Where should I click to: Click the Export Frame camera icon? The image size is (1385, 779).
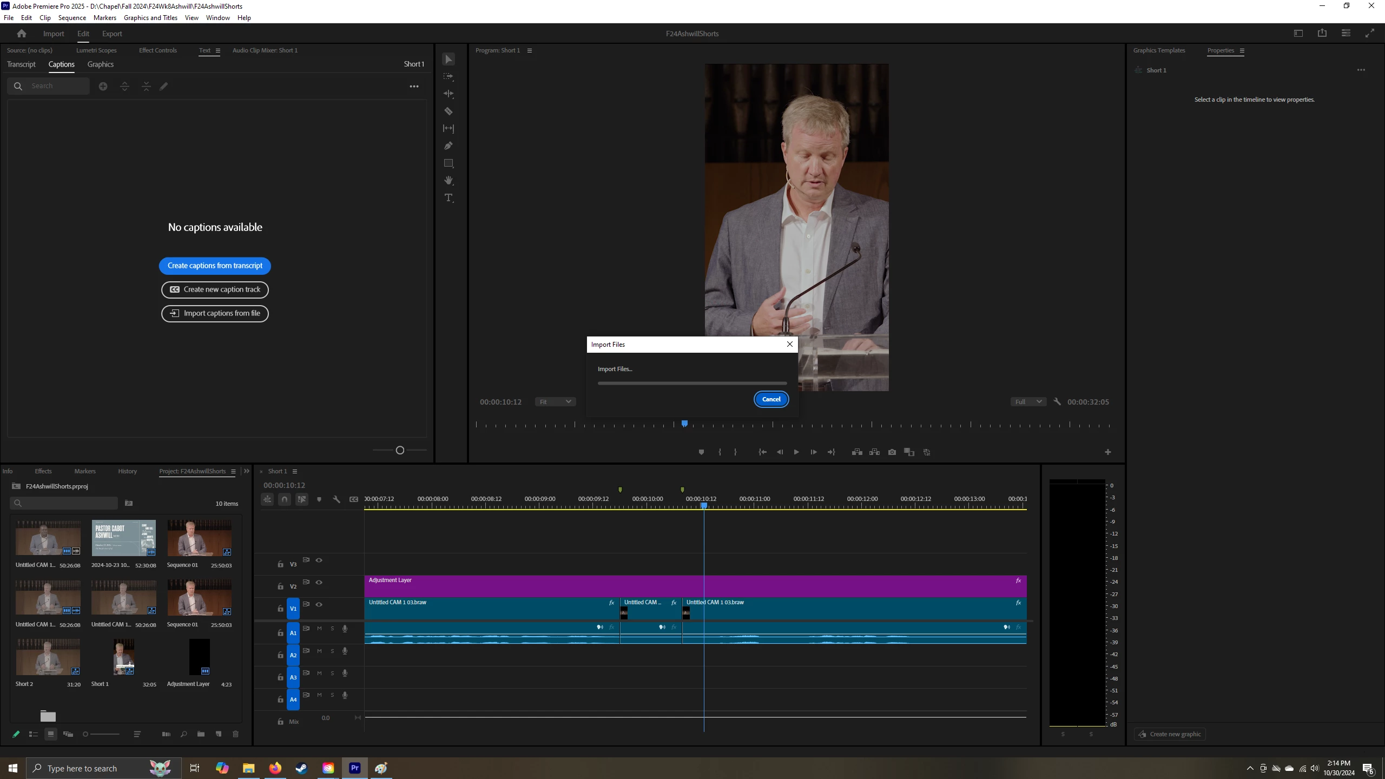(x=892, y=452)
